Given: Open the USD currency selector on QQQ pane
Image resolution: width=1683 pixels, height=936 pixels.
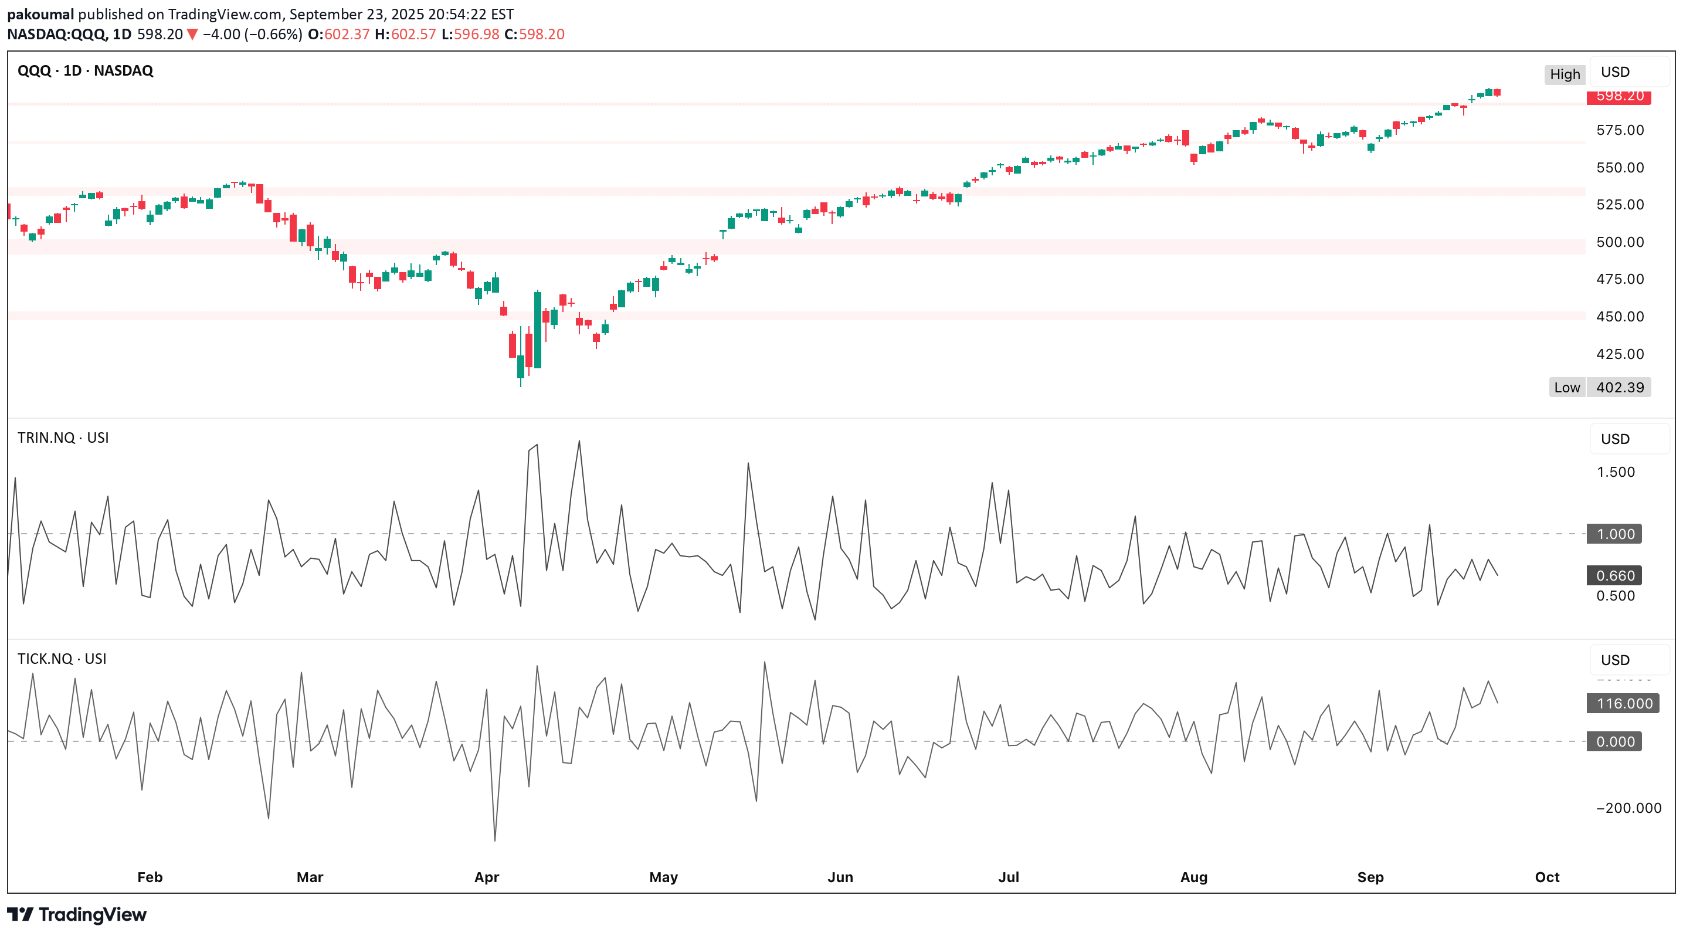Looking at the screenshot, I should tap(1630, 72).
